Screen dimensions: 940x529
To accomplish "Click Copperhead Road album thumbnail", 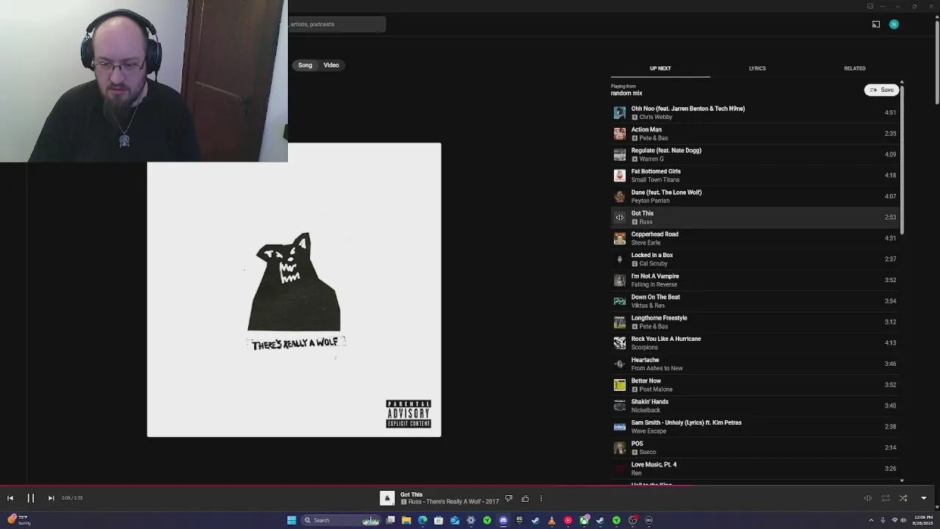I will click(620, 238).
